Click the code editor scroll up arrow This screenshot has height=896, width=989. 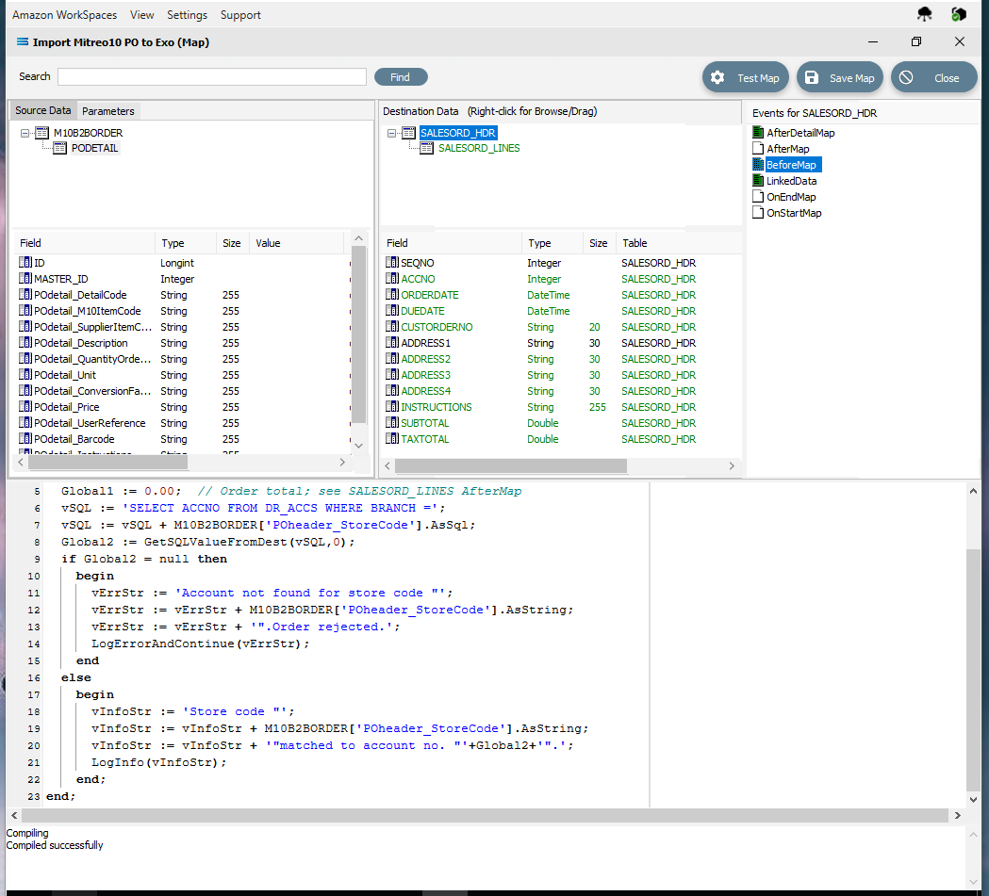[973, 491]
